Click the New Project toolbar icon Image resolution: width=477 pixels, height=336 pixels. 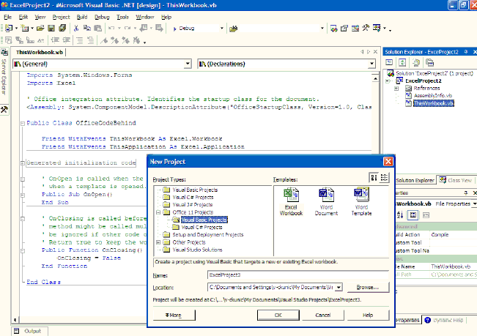(9, 29)
